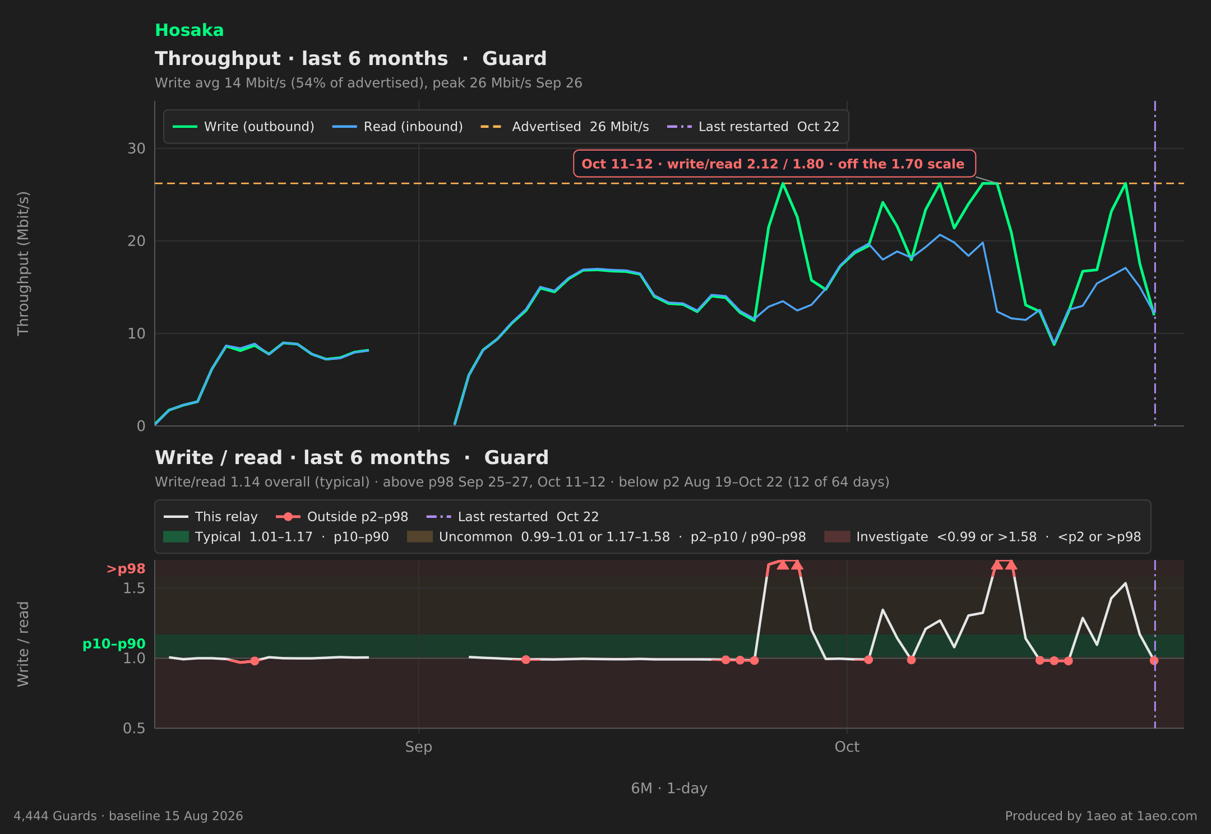This screenshot has width=1211, height=834.
Task: Click the Advertised 26 Mbit/s legend entry
Action: tap(565, 127)
